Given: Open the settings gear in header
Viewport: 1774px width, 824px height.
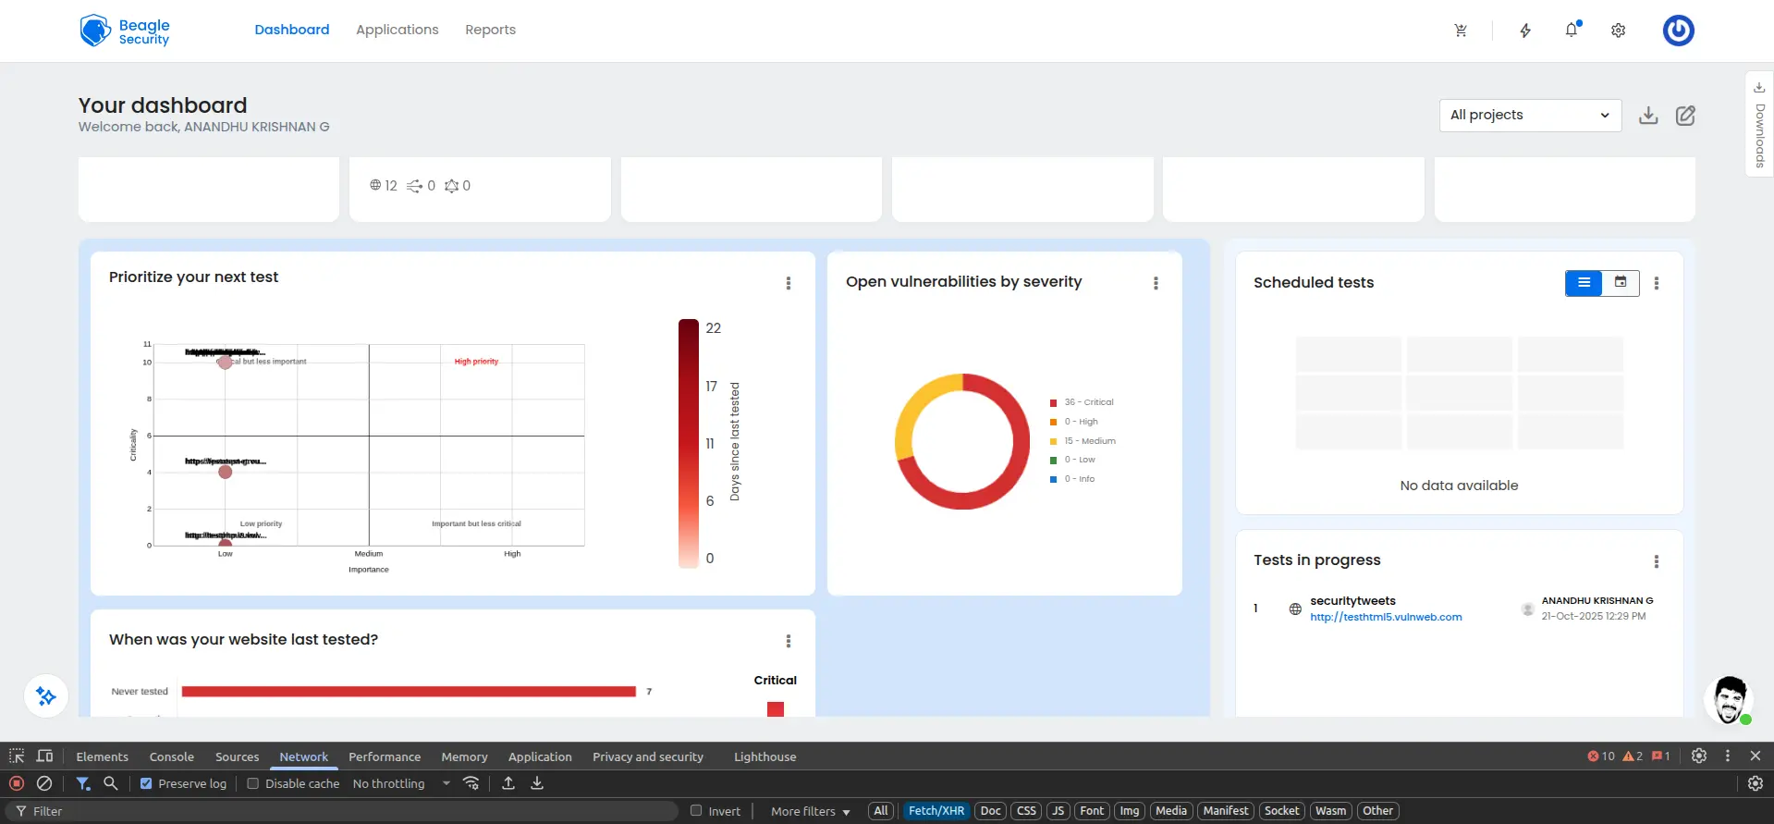Looking at the screenshot, I should tap(1618, 31).
